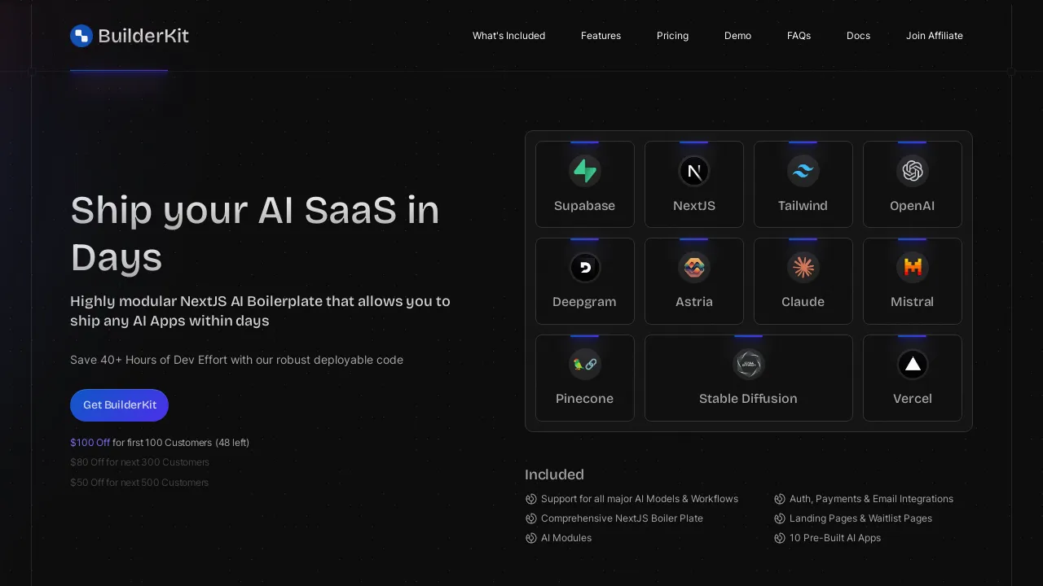
Task: Click "Landing Pages & Waitlist Pages" text
Action: coord(860,518)
